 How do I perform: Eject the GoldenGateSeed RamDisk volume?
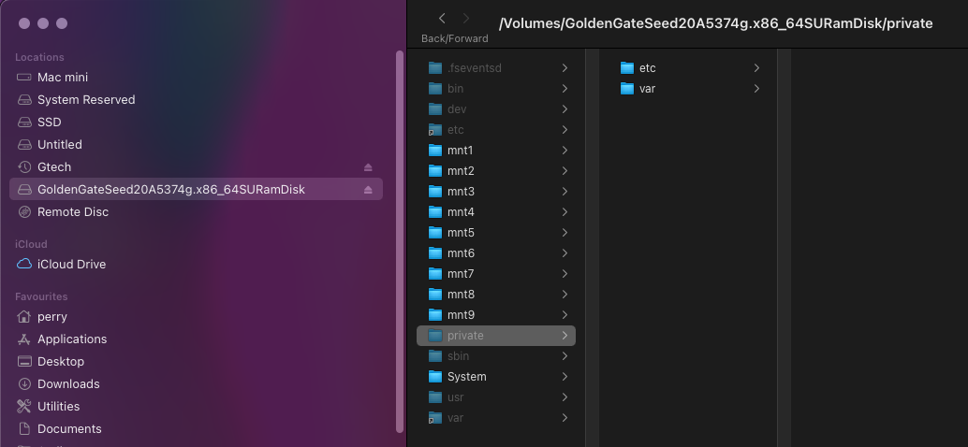coord(368,189)
